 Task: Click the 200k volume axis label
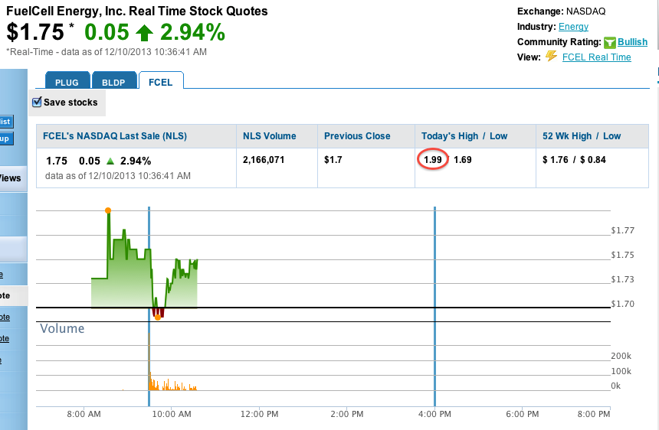point(621,356)
